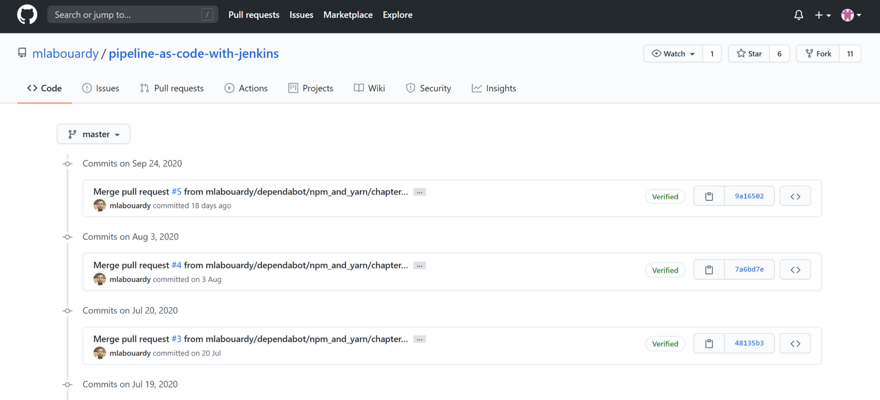Open pull request #4 link

[176, 265]
